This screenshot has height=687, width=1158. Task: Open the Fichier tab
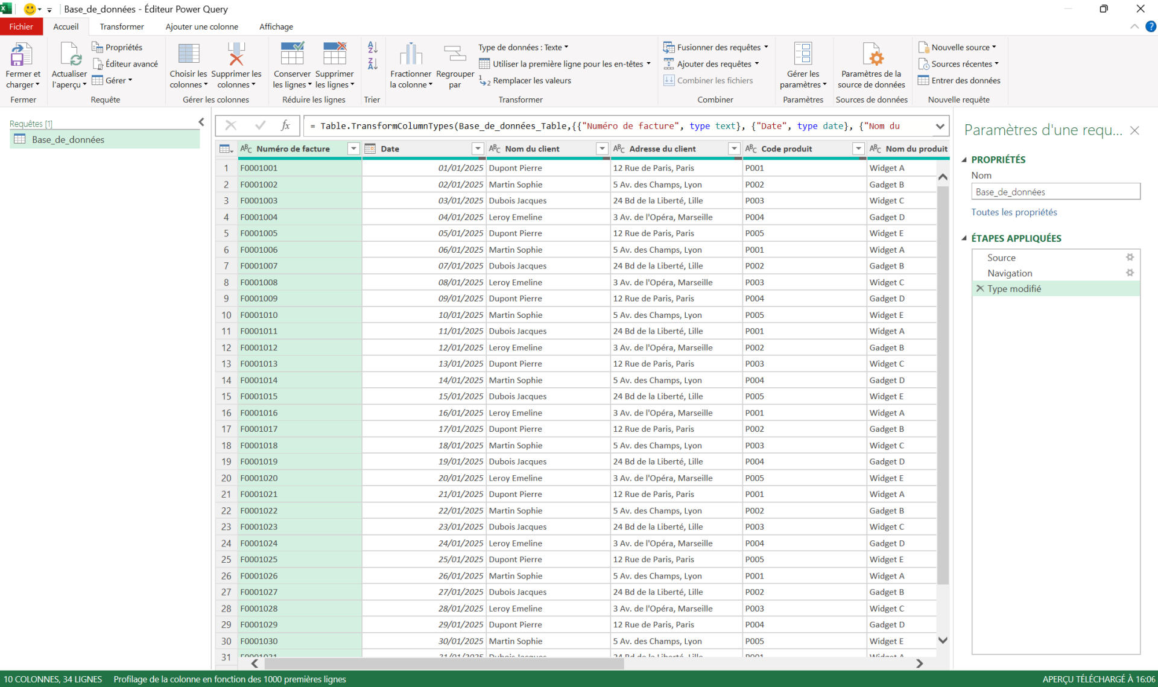click(21, 27)
